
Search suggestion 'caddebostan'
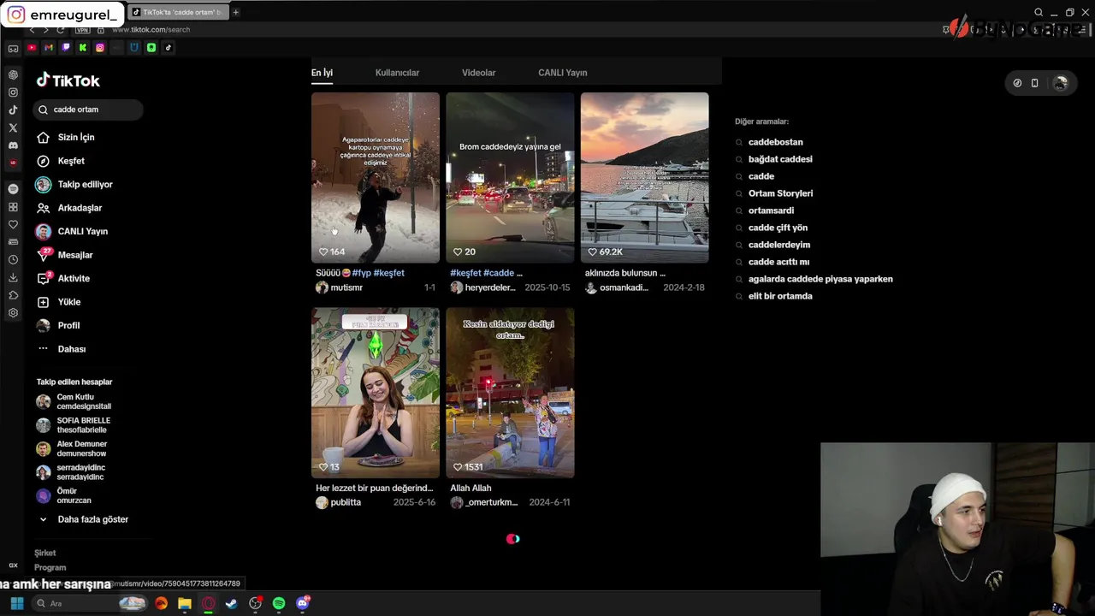click(x=775, y=142)
